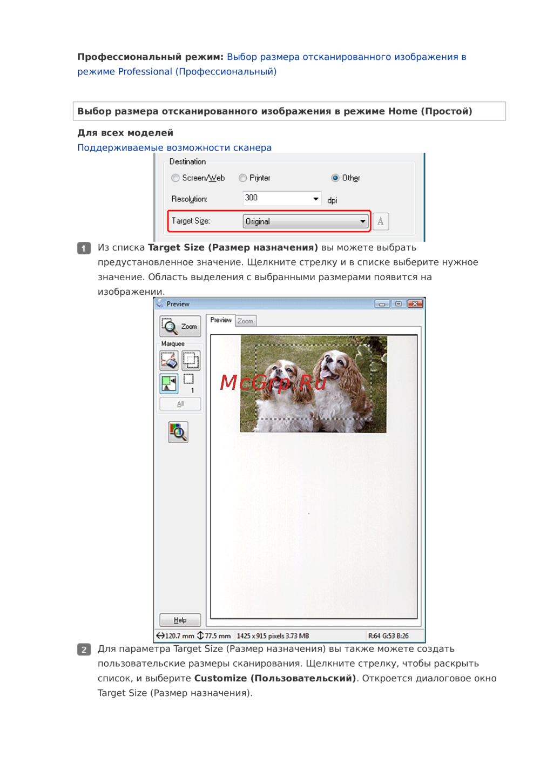Switch to the Preview tab
Viewport: 540px width, 764px height.
220,320
